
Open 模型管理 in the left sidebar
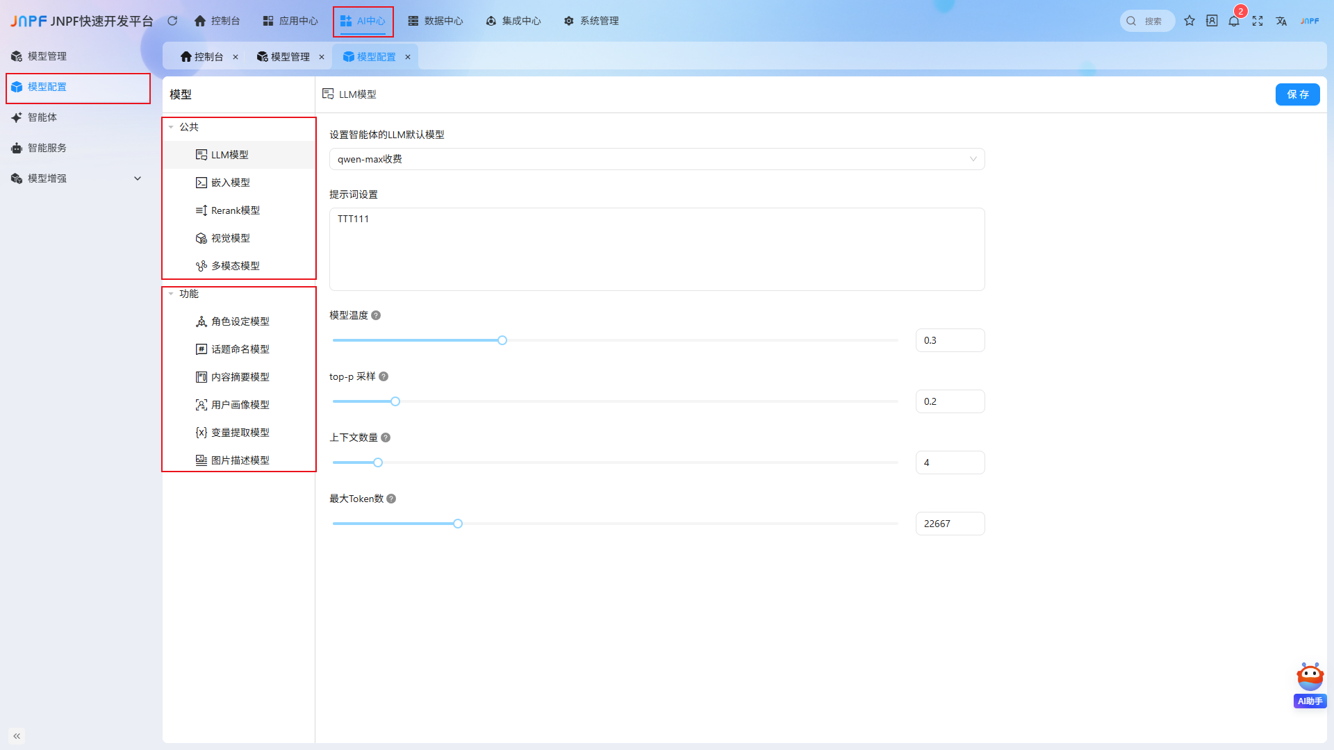click(x=78, y=56)
